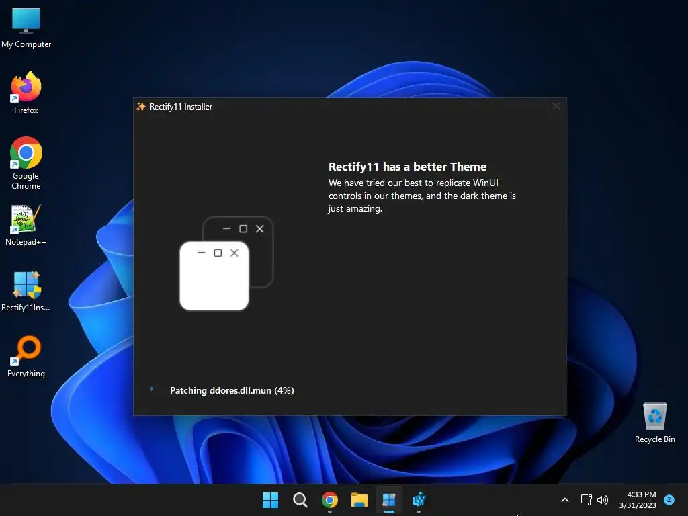Open File Explorer from the taskbar
Viewport: 688px width, 516px height.
pos(359,500)
